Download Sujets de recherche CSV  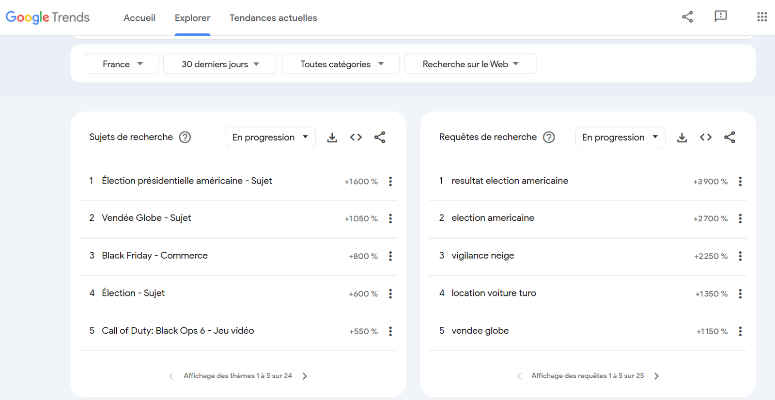pos(332,138)
